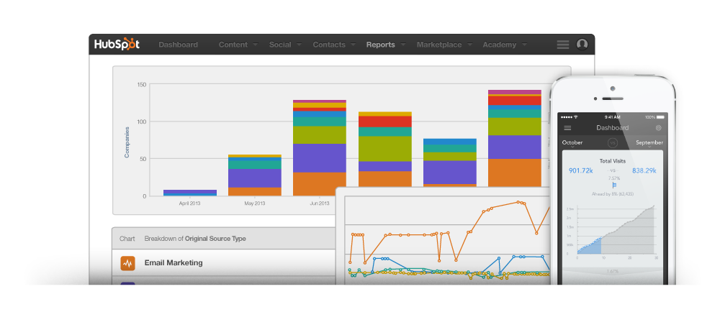720x330 pixels.
Task: Open the hamburger list menu in the top bar
Action: point(563,45)
